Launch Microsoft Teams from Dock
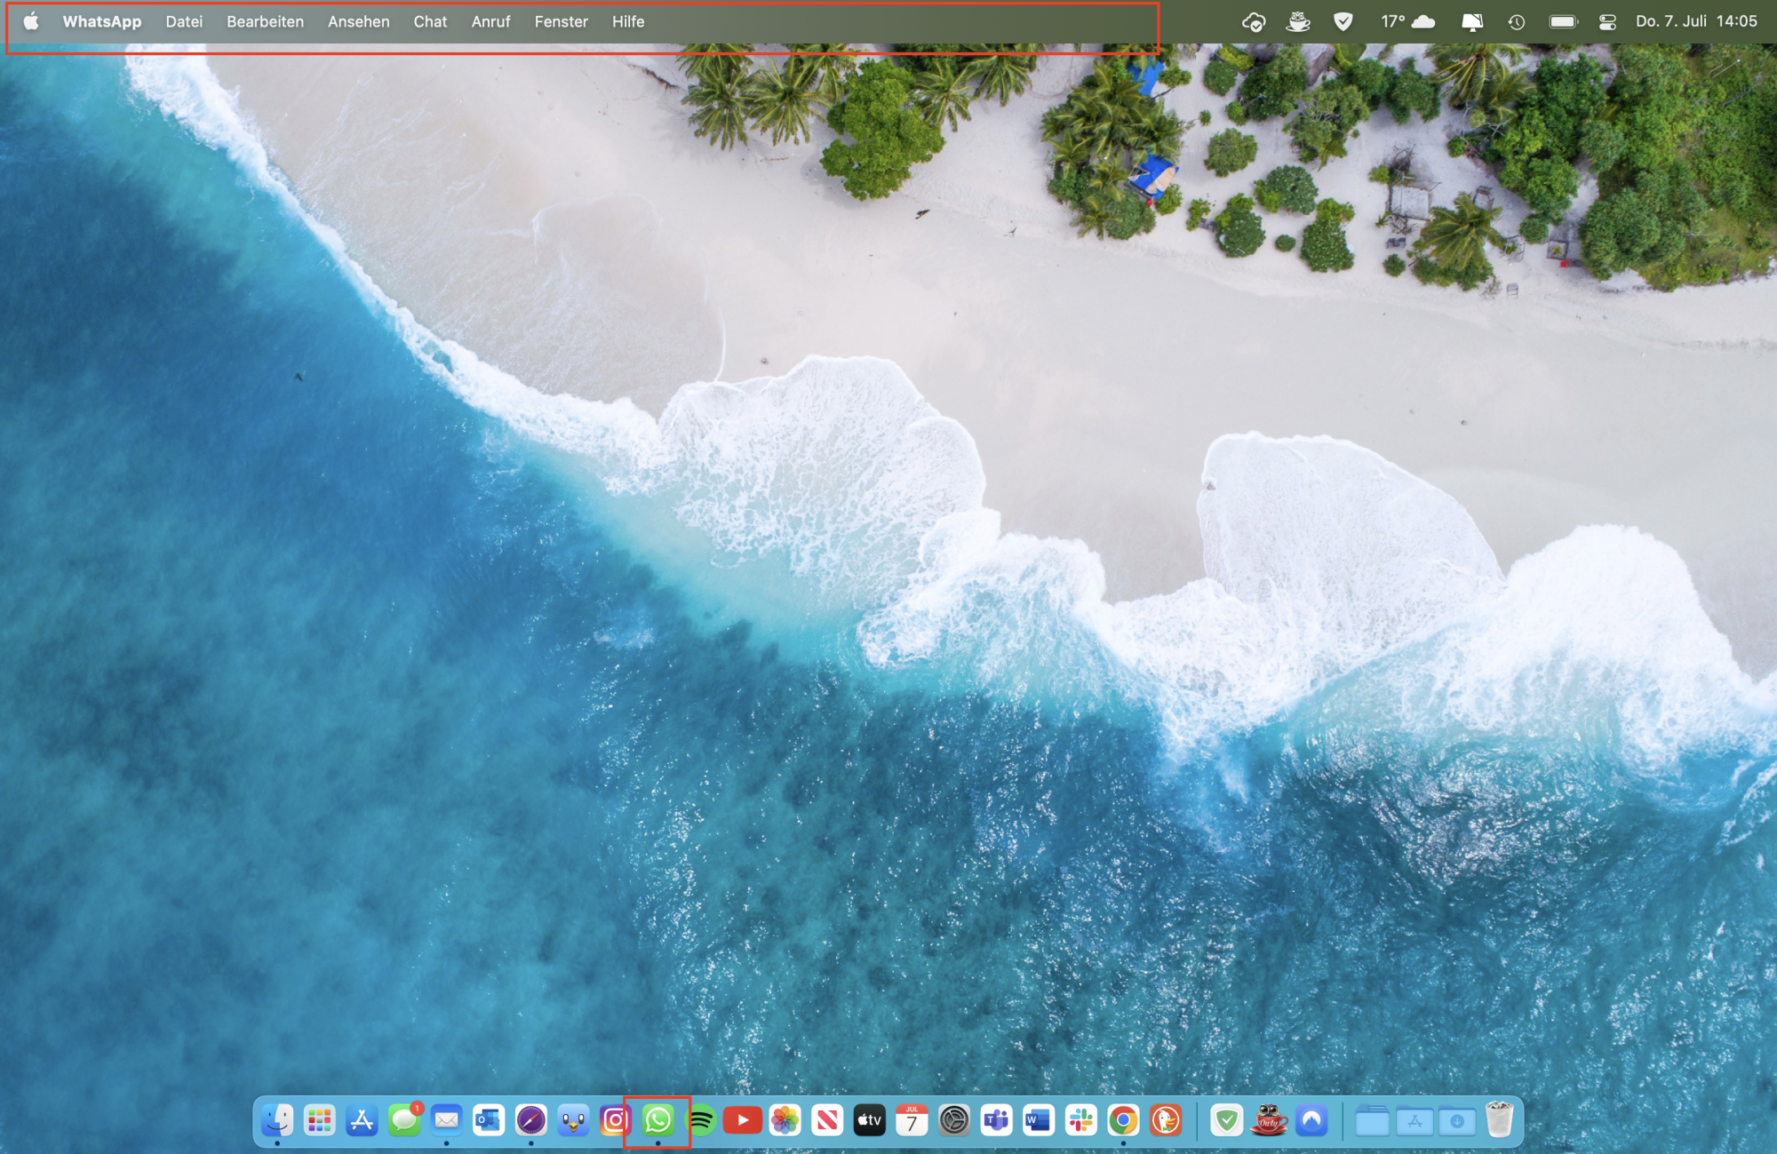1777x1154 pixels. tap(996, 1120)
